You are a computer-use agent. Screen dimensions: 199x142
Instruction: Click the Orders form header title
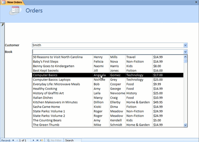[34, 10]
